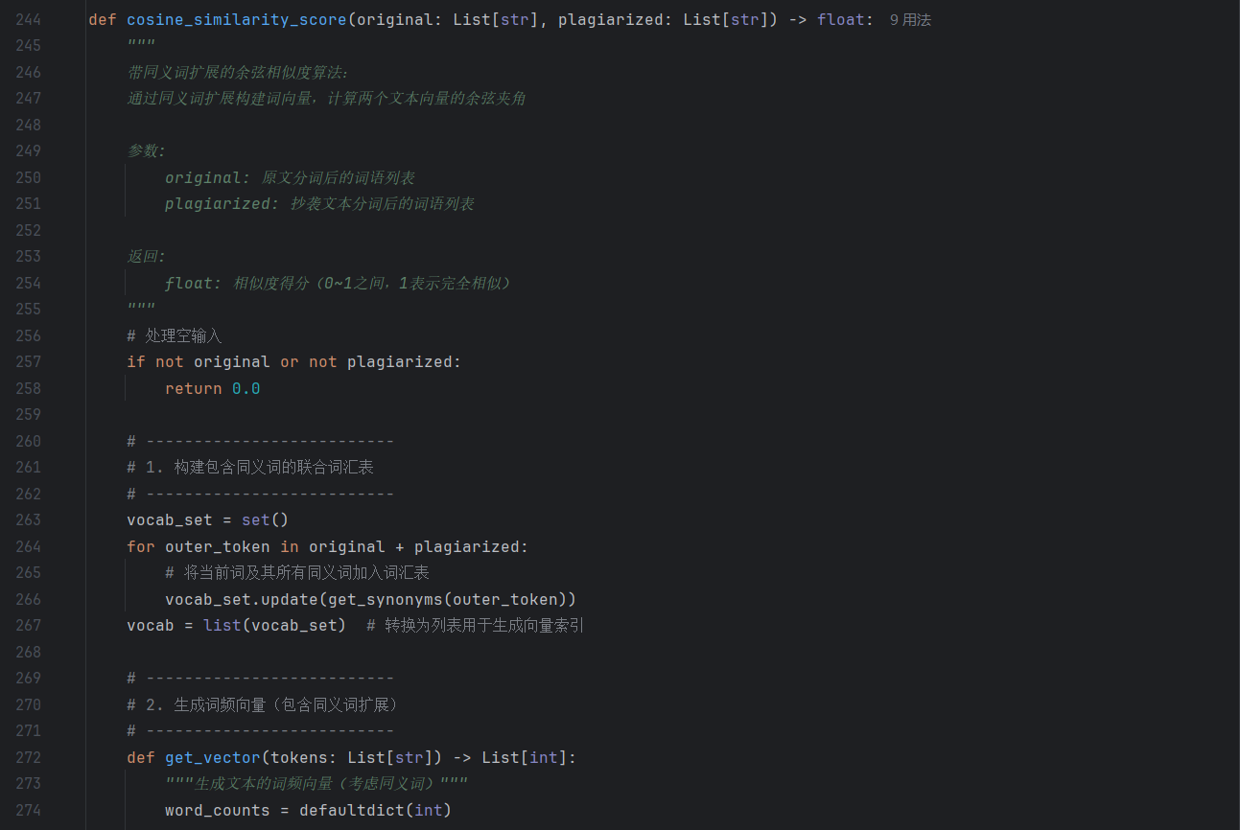Click line number 256 in gutter
This screenshot has height=830, width=1240.
pyautogui.click(x=29, y=335)
